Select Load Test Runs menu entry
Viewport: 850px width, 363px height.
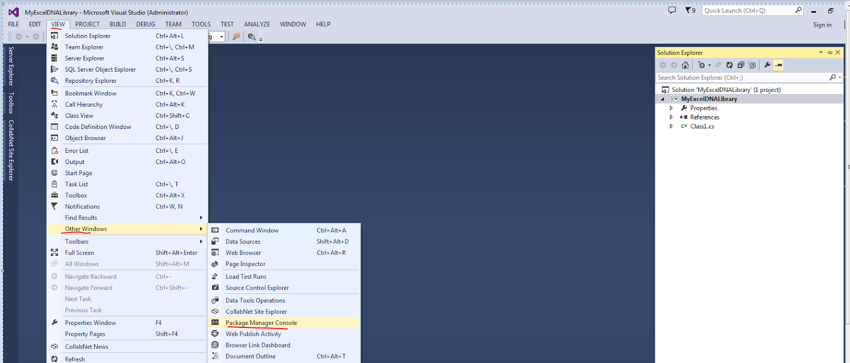click(284, 276)
